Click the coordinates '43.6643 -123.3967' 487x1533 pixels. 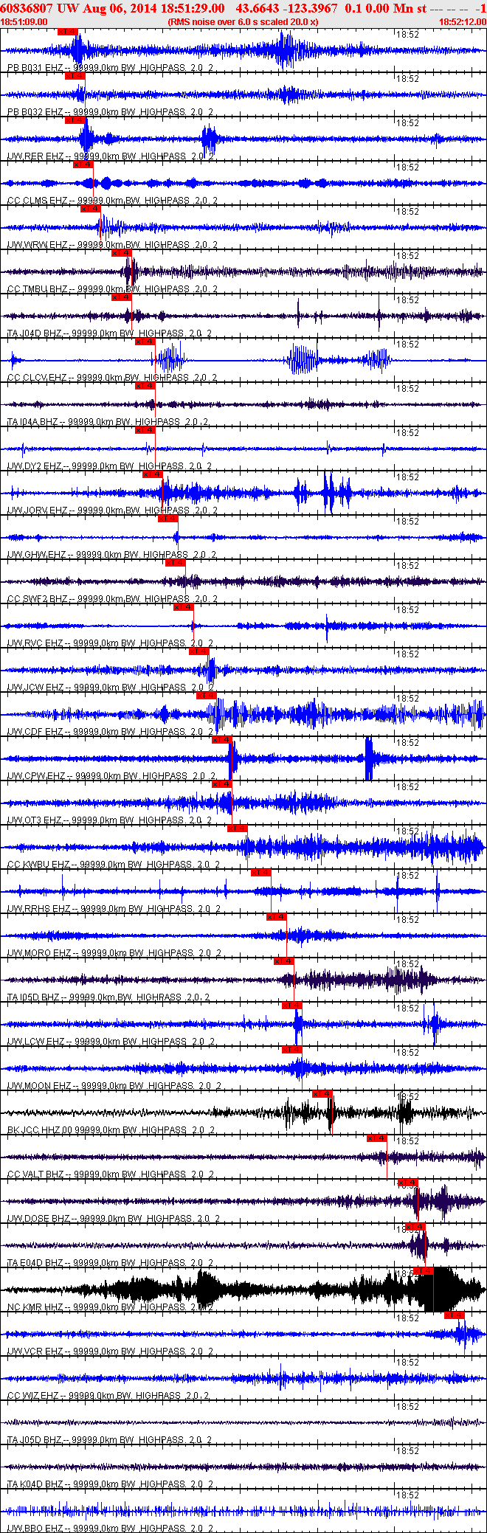286,8
